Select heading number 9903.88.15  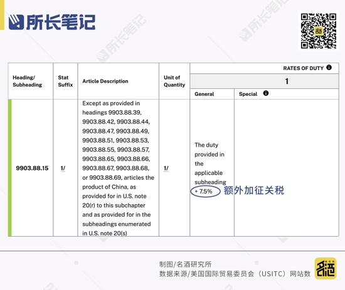coord(32,168)
